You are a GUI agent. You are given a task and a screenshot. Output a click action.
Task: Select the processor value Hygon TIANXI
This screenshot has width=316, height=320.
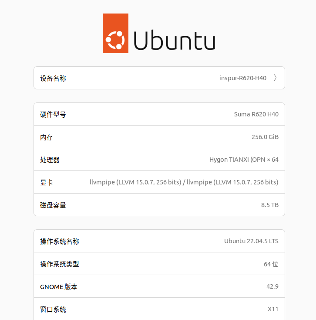tap(244, 160)
